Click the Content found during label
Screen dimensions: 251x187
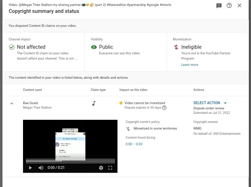(140, 138)
